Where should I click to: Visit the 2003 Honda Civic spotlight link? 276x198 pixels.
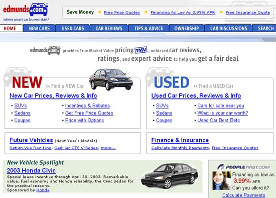(x=31, y=170)
